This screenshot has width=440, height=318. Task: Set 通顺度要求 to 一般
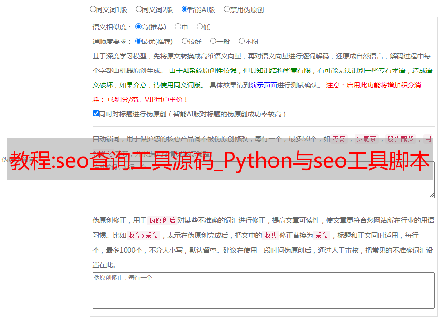click(213, 41)
